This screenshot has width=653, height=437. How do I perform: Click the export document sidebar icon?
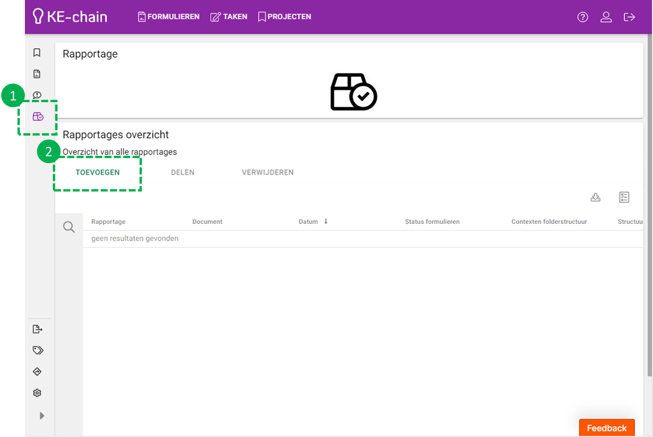[37, 329]
